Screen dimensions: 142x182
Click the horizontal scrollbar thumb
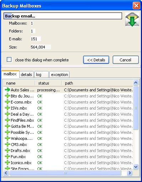65,173
